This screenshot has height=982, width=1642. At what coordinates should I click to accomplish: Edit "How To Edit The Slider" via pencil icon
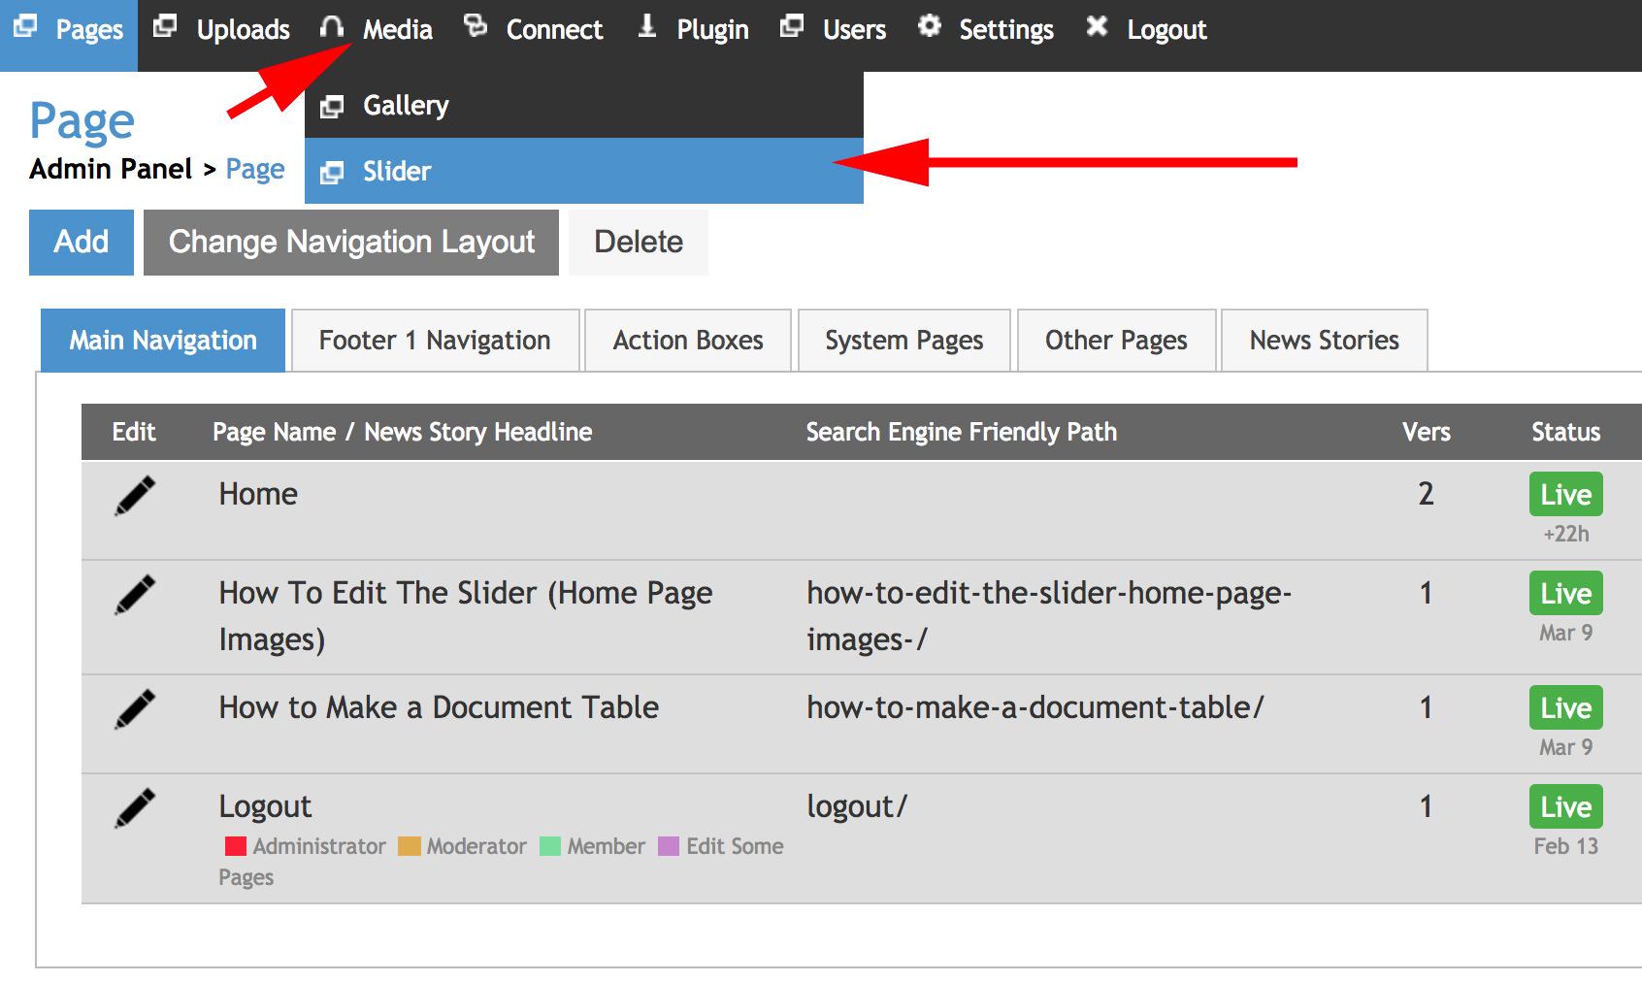tap(136, 592)
